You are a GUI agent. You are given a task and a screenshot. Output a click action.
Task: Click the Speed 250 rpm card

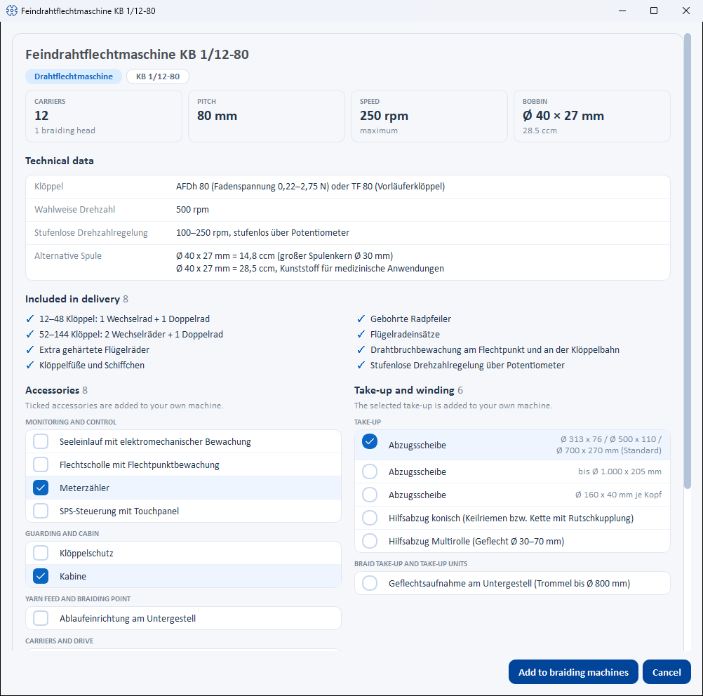pyautogui.click(x=429, y=116)
